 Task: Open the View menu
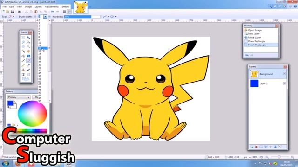[19, 6]
